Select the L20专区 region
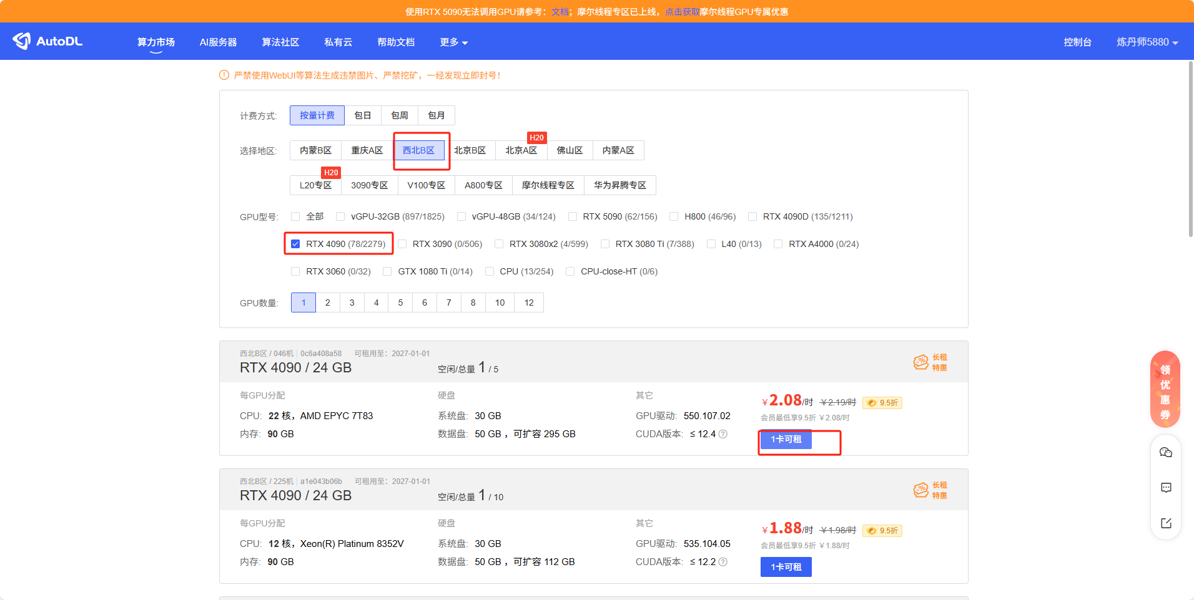 315,185
